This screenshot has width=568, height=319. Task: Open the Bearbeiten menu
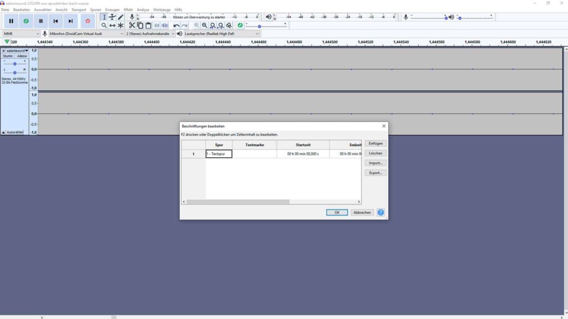pos(22,10)
